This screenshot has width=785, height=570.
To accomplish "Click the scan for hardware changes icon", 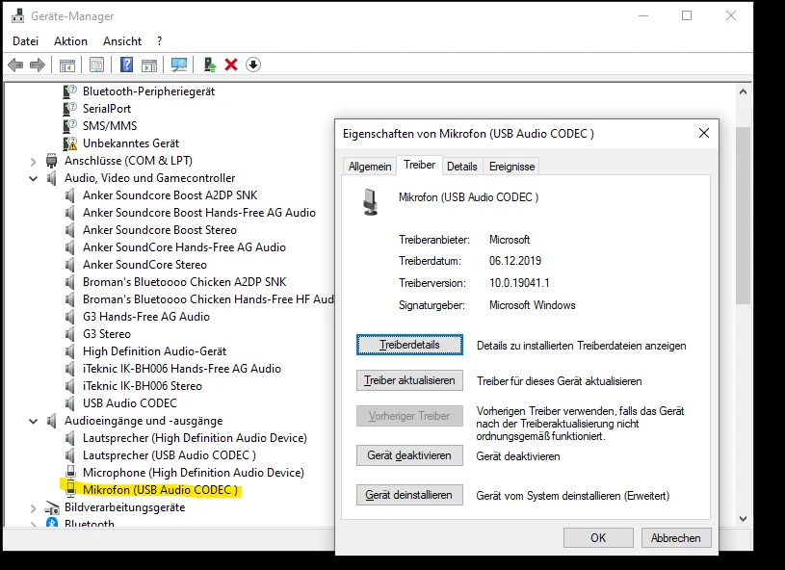I will point(179,65).
